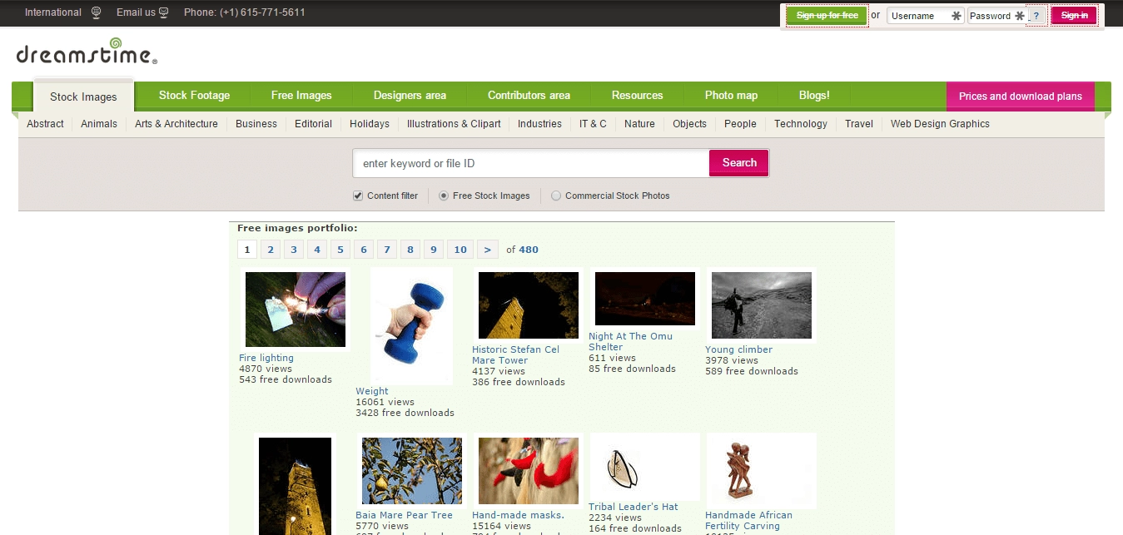Open the Animals category
Screen dimensions: 1123x535
pos(99,124)
